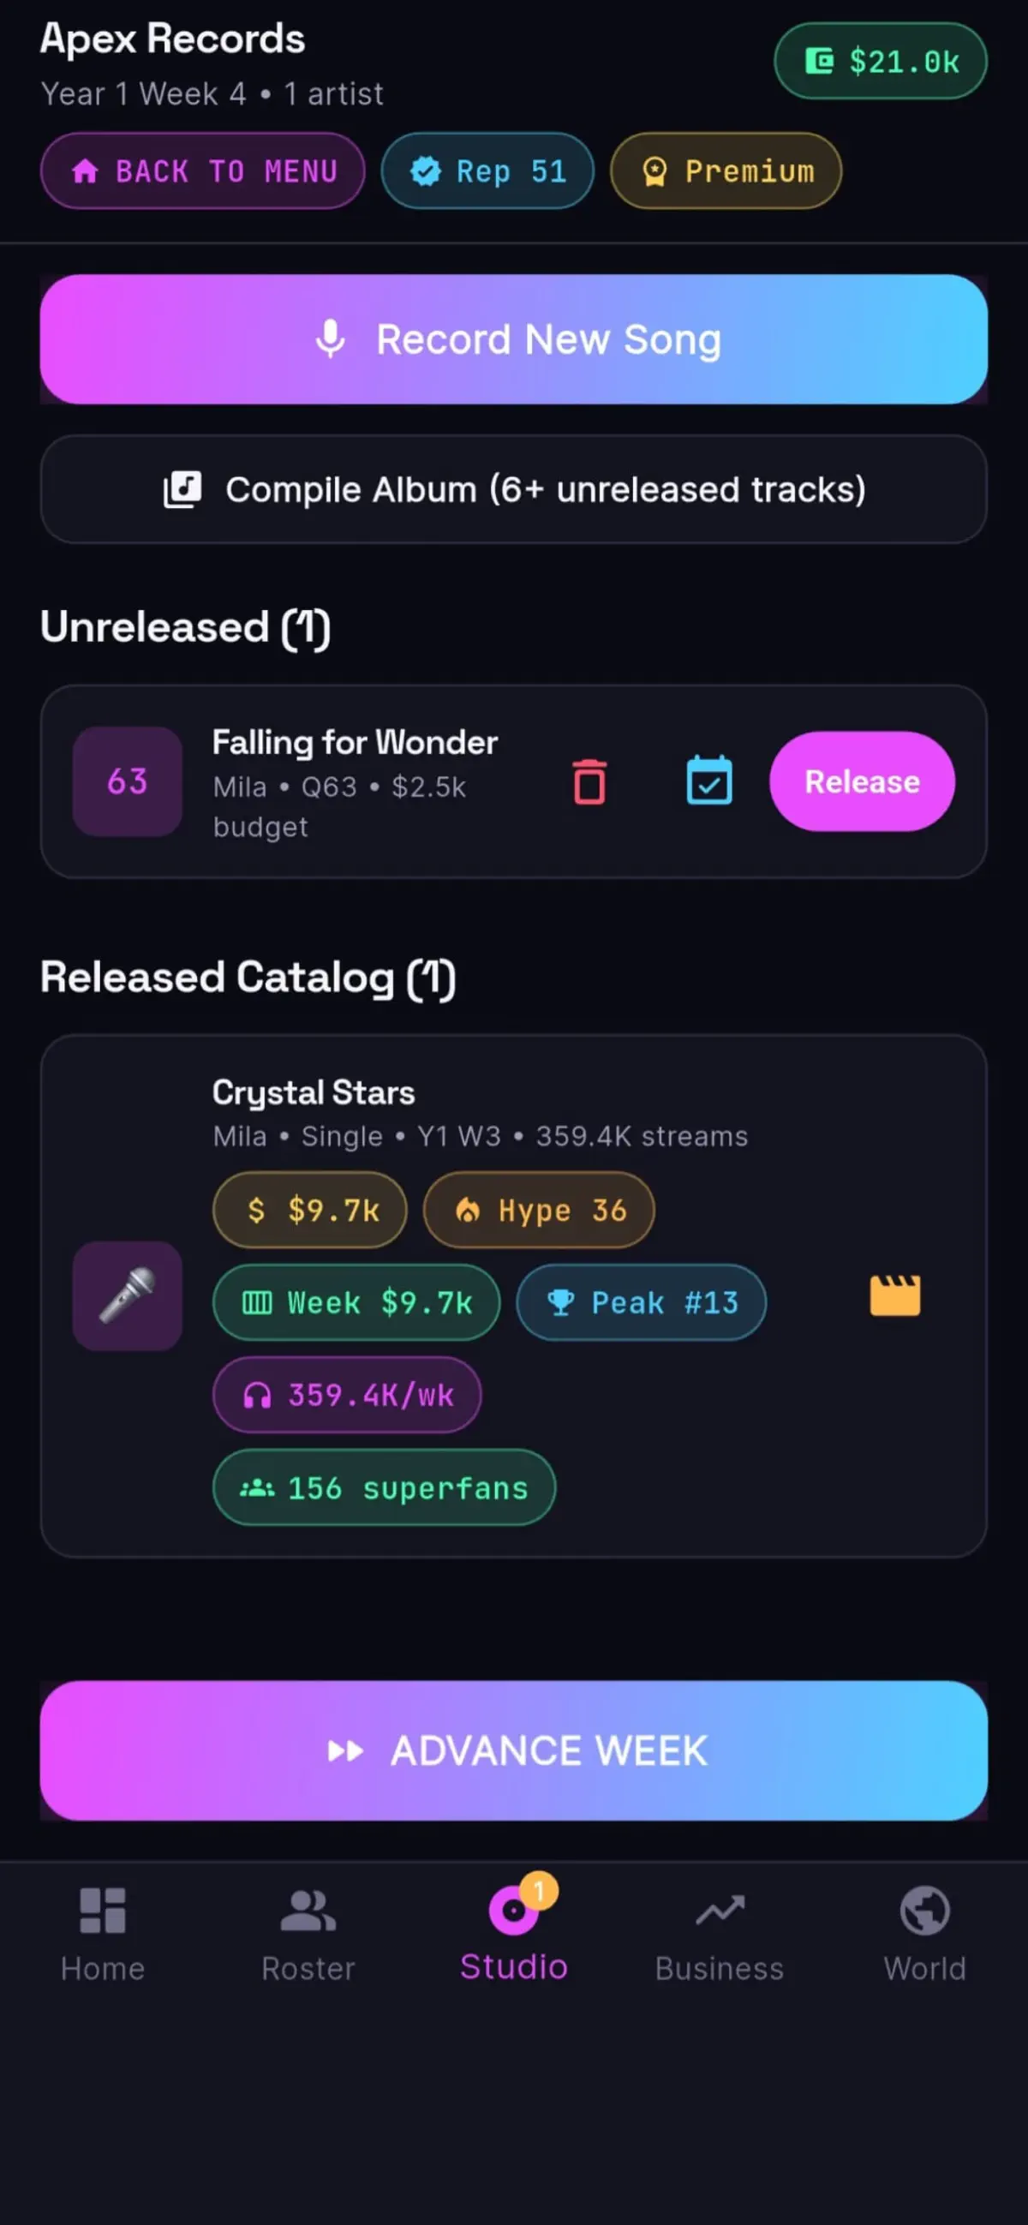This screenshot has width=1028, height=2225.
Task: Open the clapperboard video icon for Crystal Stars
Action: 895,1295
